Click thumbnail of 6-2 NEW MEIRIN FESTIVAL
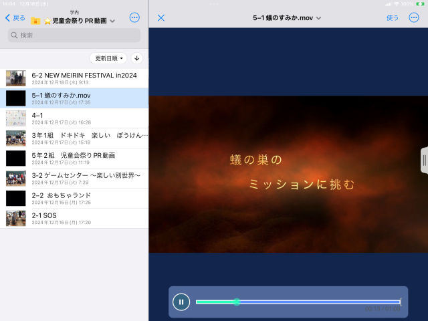428x321 pixels. point(16,78)
